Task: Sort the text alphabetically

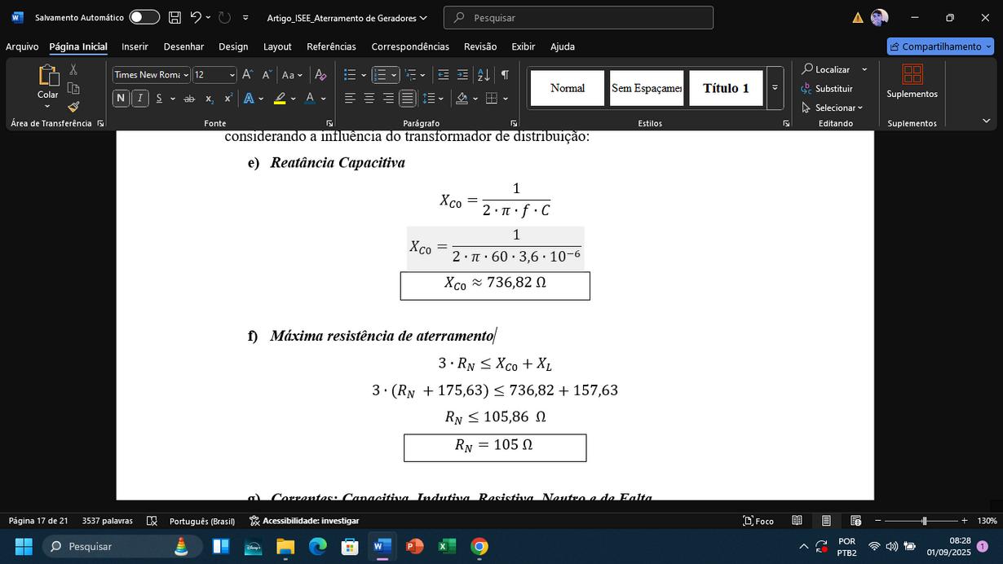Action: pyautogui.click(x=484, y=75)
